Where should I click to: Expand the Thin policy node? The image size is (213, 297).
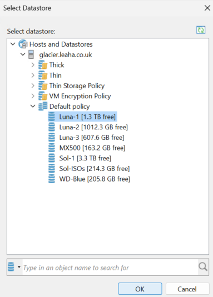pyautogui.click(x=33, y=75)
